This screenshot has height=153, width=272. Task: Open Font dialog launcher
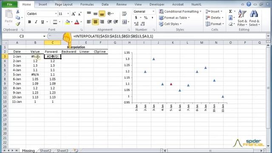click(x=81, y=30)
